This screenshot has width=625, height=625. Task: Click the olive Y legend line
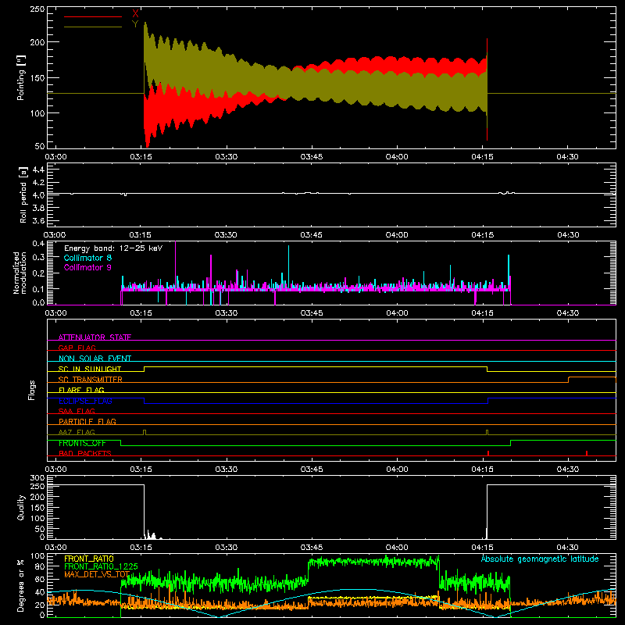pos(93,27)
